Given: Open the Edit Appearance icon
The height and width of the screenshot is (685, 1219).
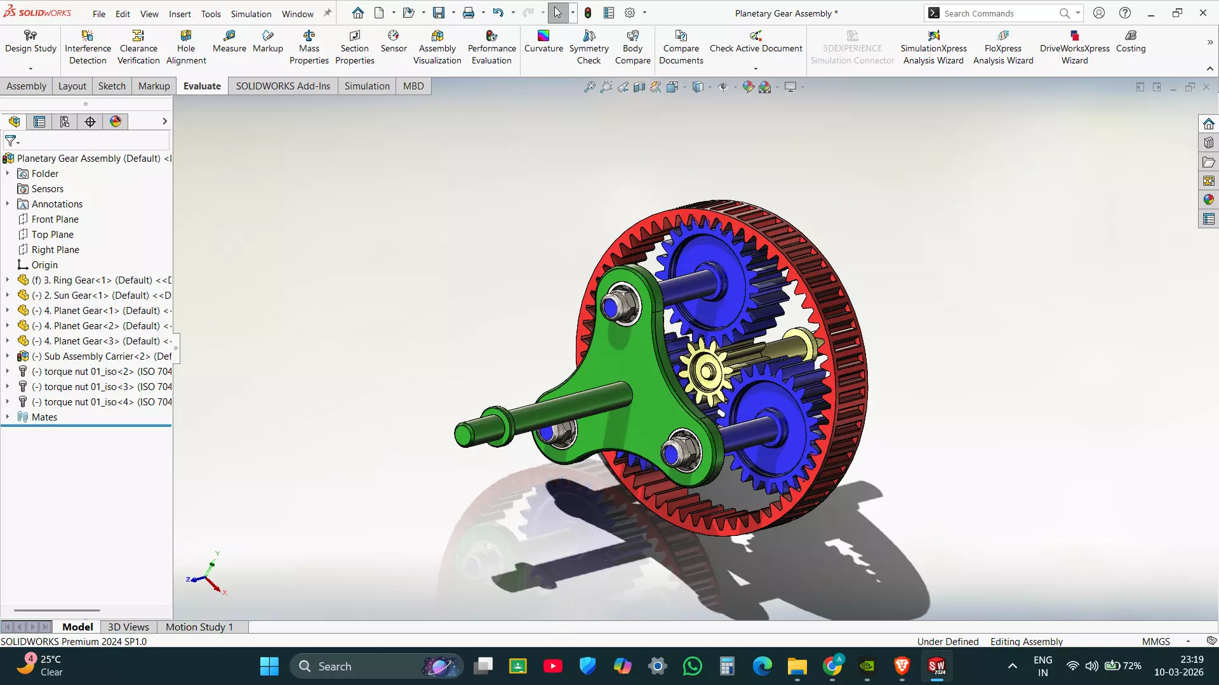Looking at the screenshot, I should click(749, 87).
